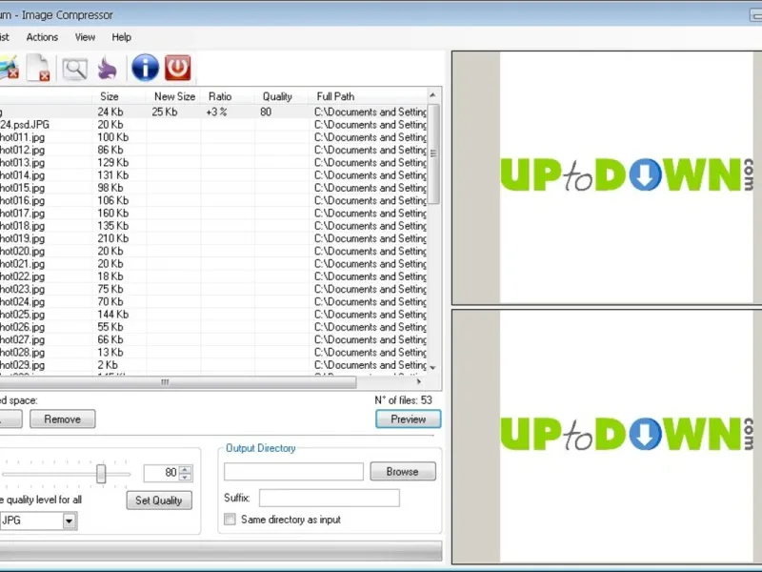Screen dimensions: 762x572
Task: Click the Set Quality button
Action: 159,500
